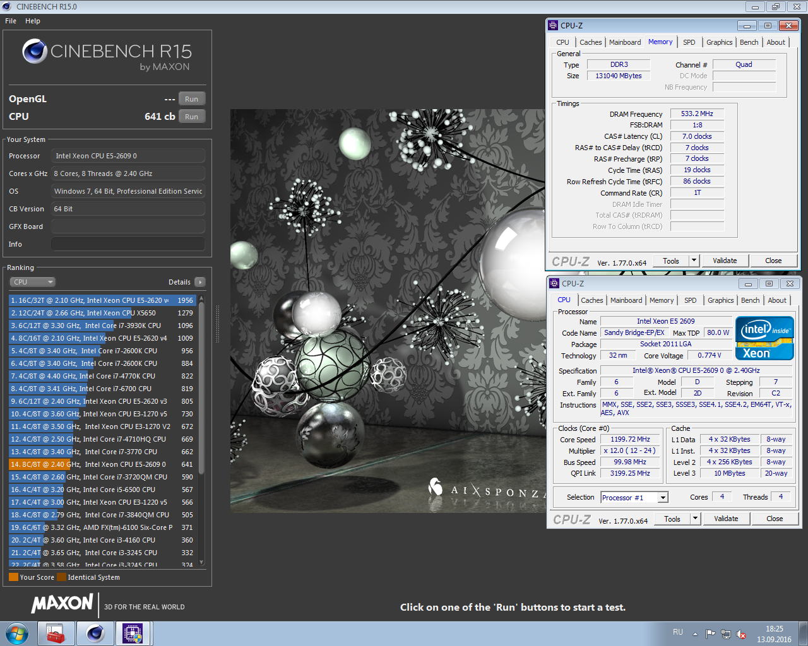The width and height of the screenshot is (808, 646).
Task: Click Close button in lower CPU-Z window
Action: (775, 519)
